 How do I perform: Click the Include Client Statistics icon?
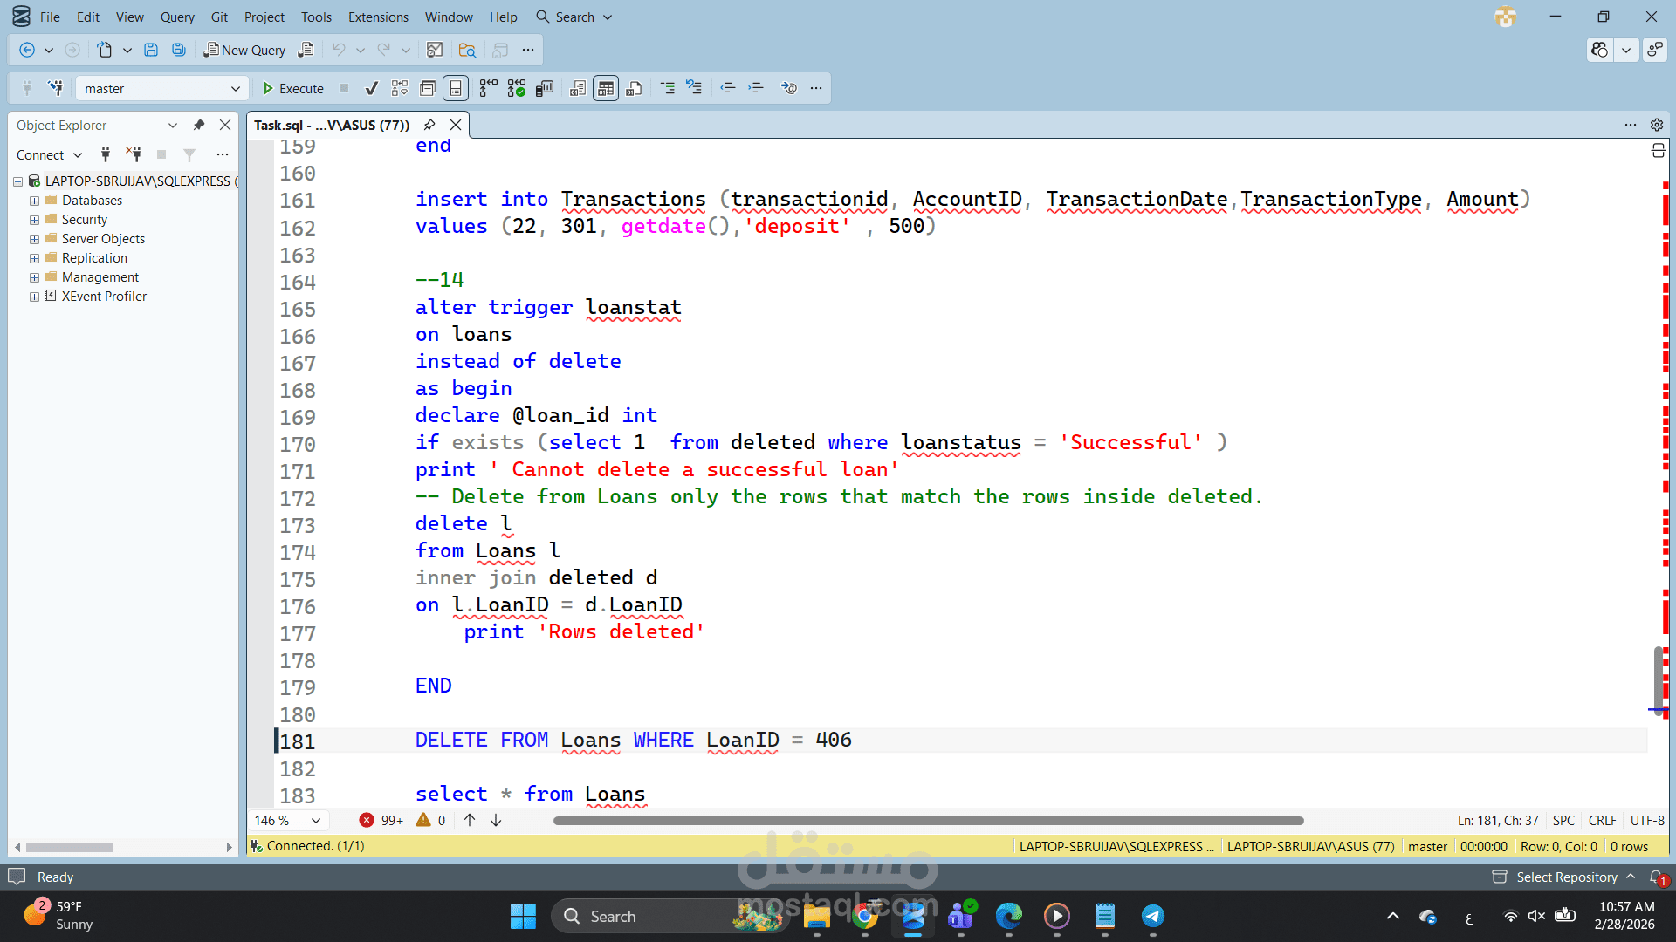pos(544,87)
